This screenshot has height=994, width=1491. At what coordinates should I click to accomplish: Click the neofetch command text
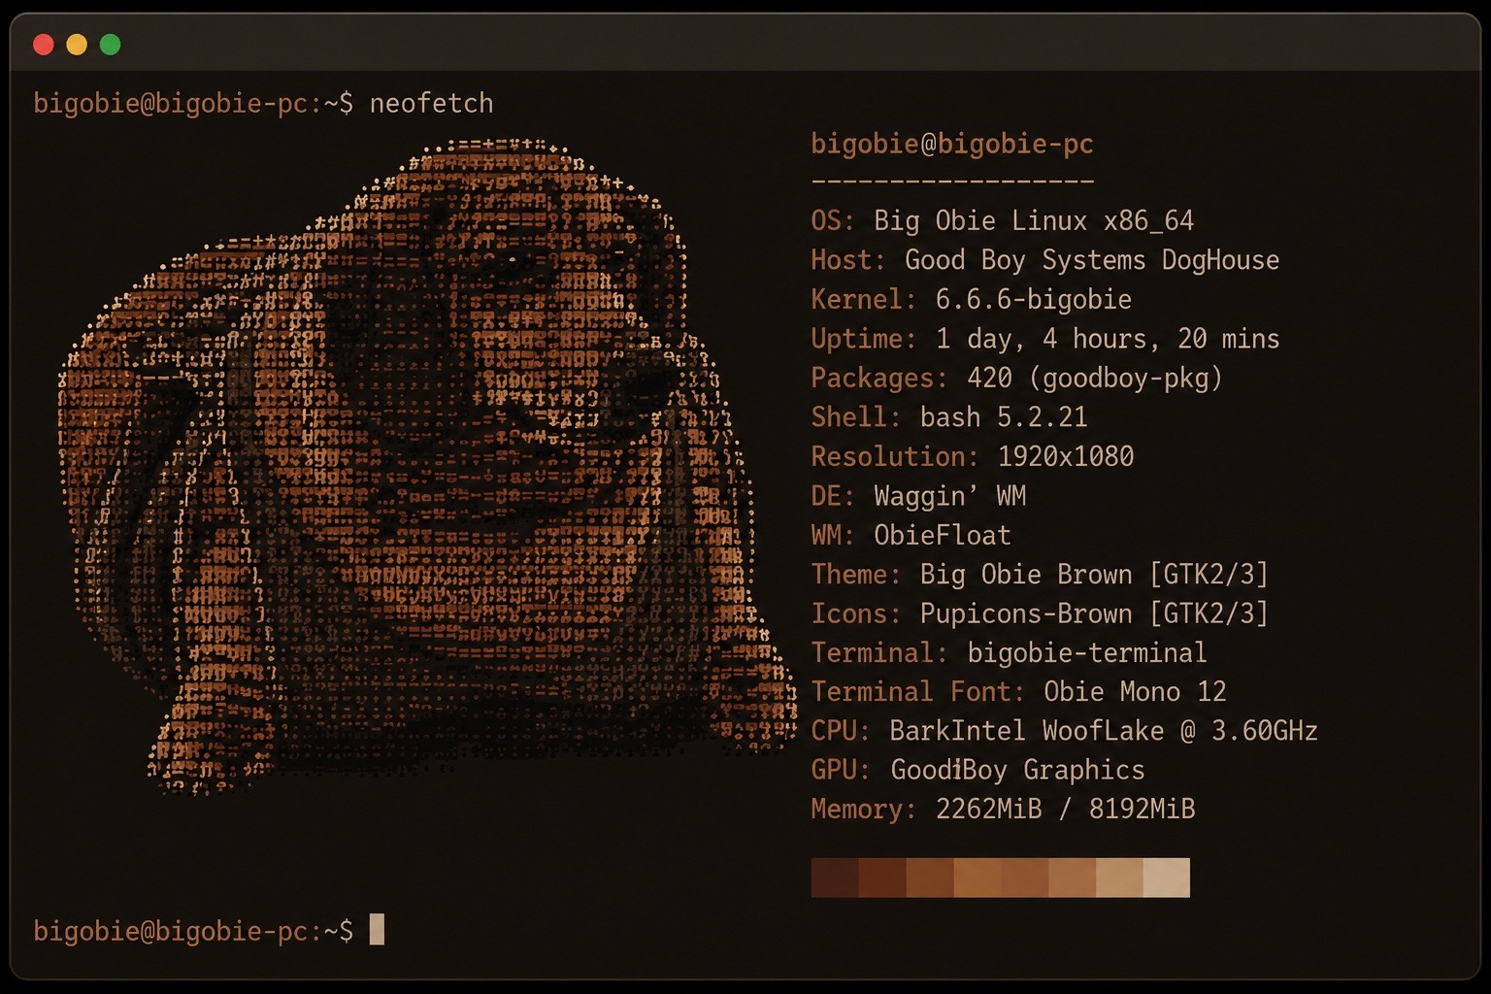tap(431, 103)
